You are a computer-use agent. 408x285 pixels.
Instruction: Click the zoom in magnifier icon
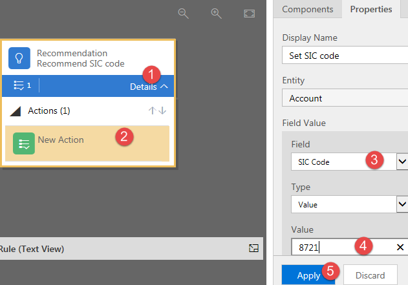pyautogui.click(x=216, y=14)
